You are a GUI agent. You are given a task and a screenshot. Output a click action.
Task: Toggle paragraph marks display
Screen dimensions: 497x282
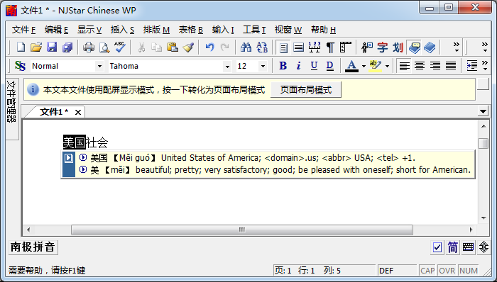(x=330, y=47)
